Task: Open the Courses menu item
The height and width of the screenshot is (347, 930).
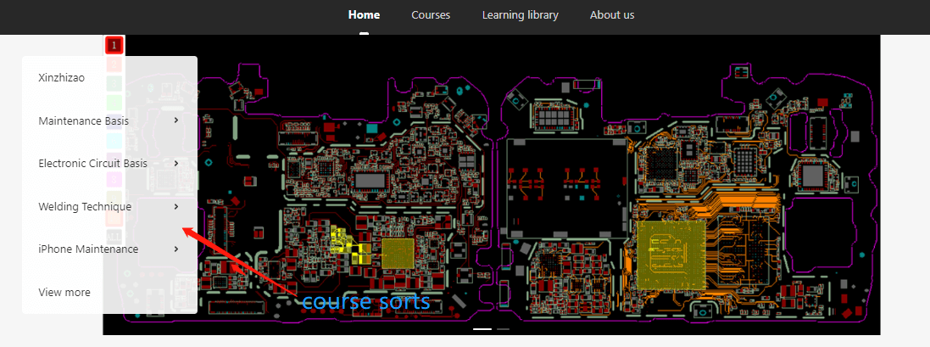Action: (x=431, y=15)
